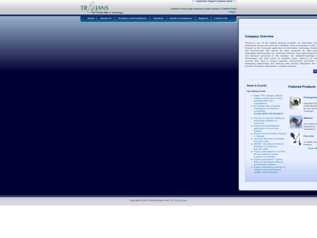The height and width of the screenshot is (238, 317).
Task: Open the 2nd IFCE-08 International Foundry Congress news
Action: [270, 154]
